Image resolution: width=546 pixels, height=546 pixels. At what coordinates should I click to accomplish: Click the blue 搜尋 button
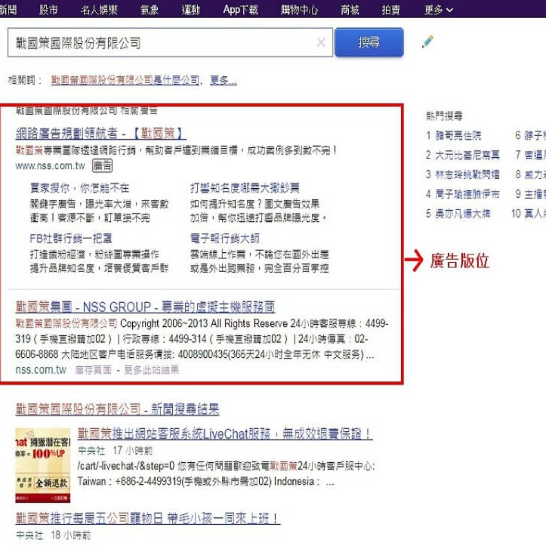369,43
